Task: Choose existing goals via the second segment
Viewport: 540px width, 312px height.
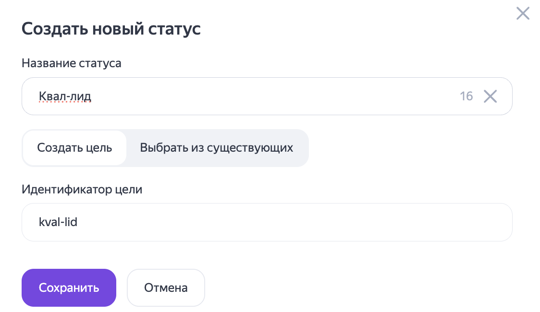Action: pyautogui.click(x=217, y=148)
